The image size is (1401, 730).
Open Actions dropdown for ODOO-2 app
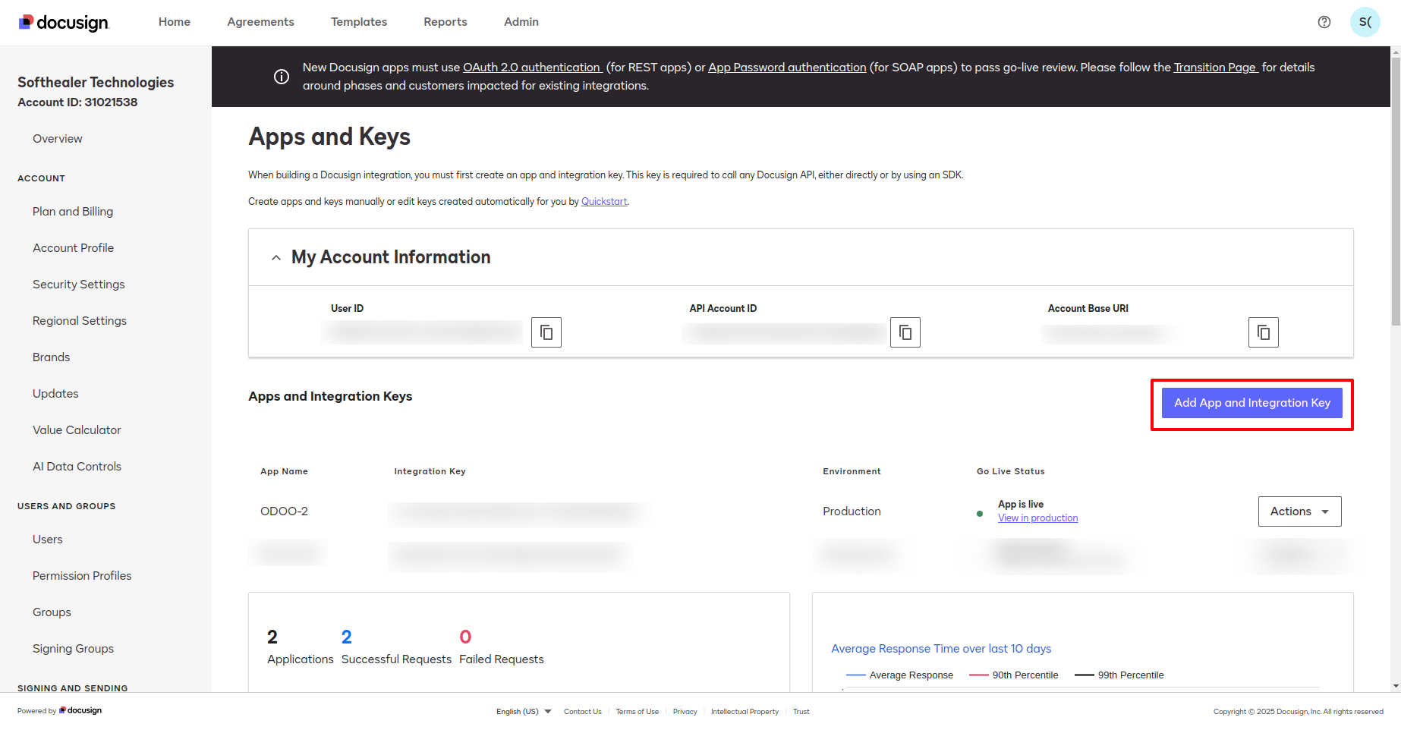click(x=1299, y=511)
